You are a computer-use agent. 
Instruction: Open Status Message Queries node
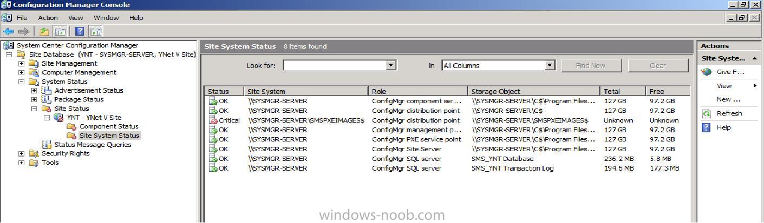[x=93, y=144]
